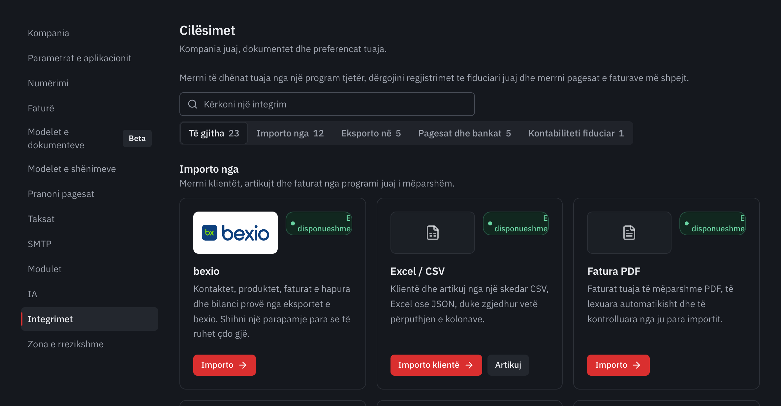Open the Faturë settings section
This screenshot has height=406, width=781.
90,108
